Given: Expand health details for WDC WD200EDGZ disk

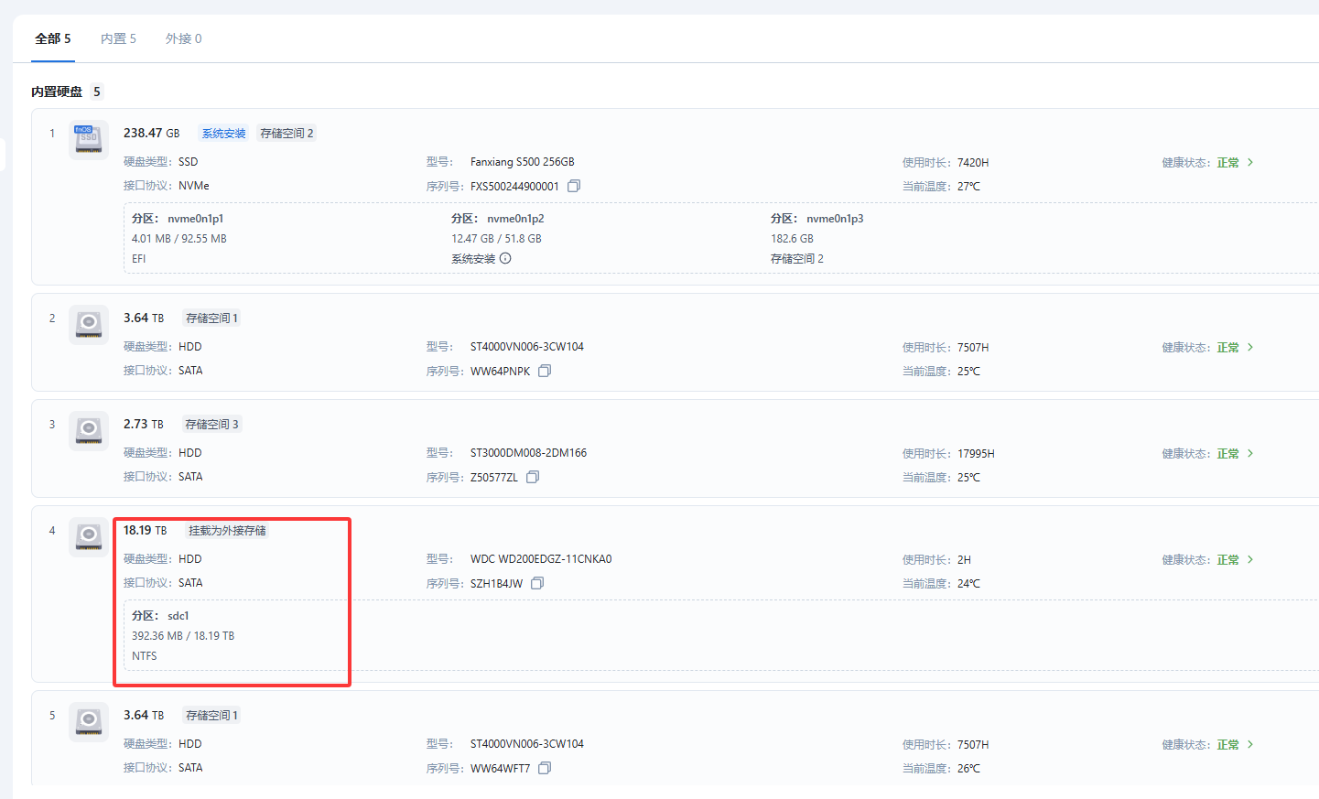Looking at the screenshot, I should pos(1250,559).
